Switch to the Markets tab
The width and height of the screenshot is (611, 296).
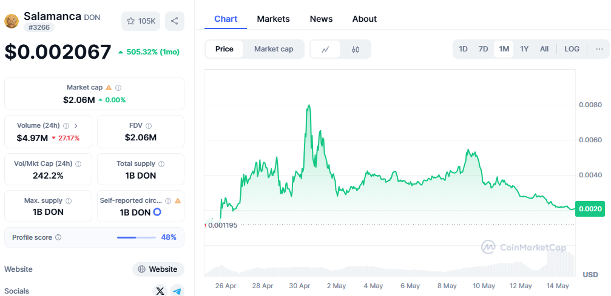pyautogui.click(x=273, y=19)
